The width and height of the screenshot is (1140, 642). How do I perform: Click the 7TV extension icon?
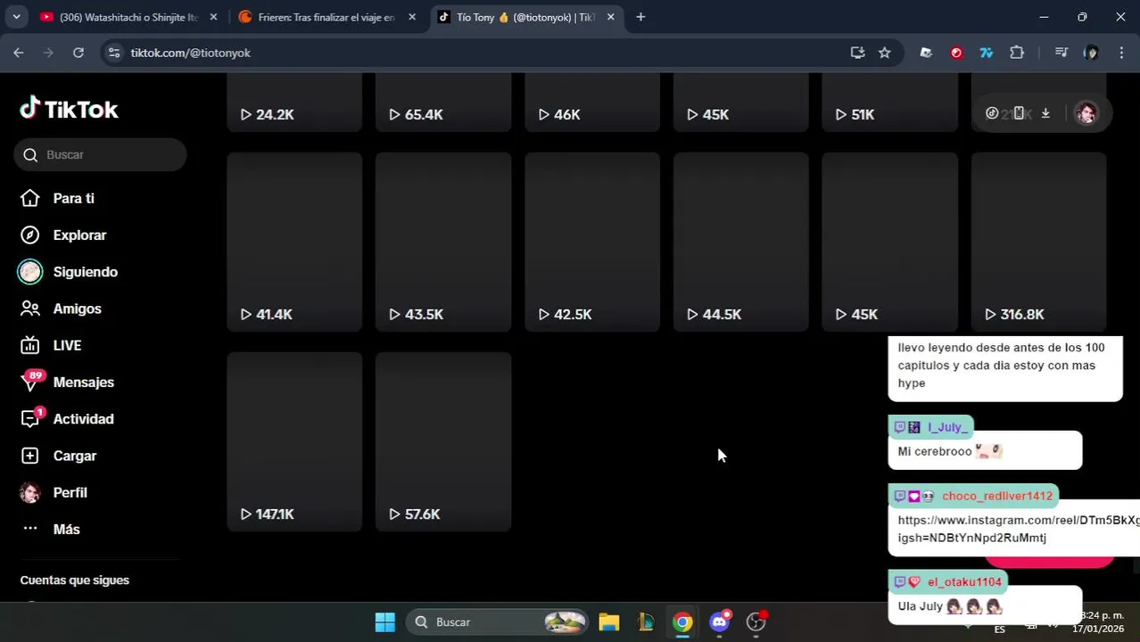pyautogui.click(x=987, y=53)
